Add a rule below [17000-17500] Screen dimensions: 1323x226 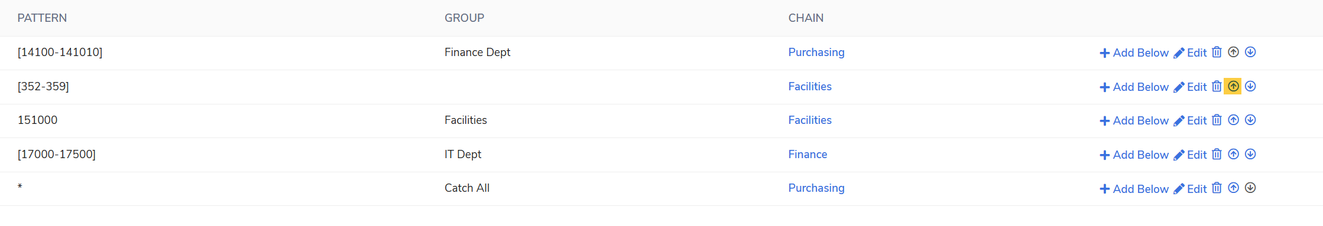click(1134, 155)
